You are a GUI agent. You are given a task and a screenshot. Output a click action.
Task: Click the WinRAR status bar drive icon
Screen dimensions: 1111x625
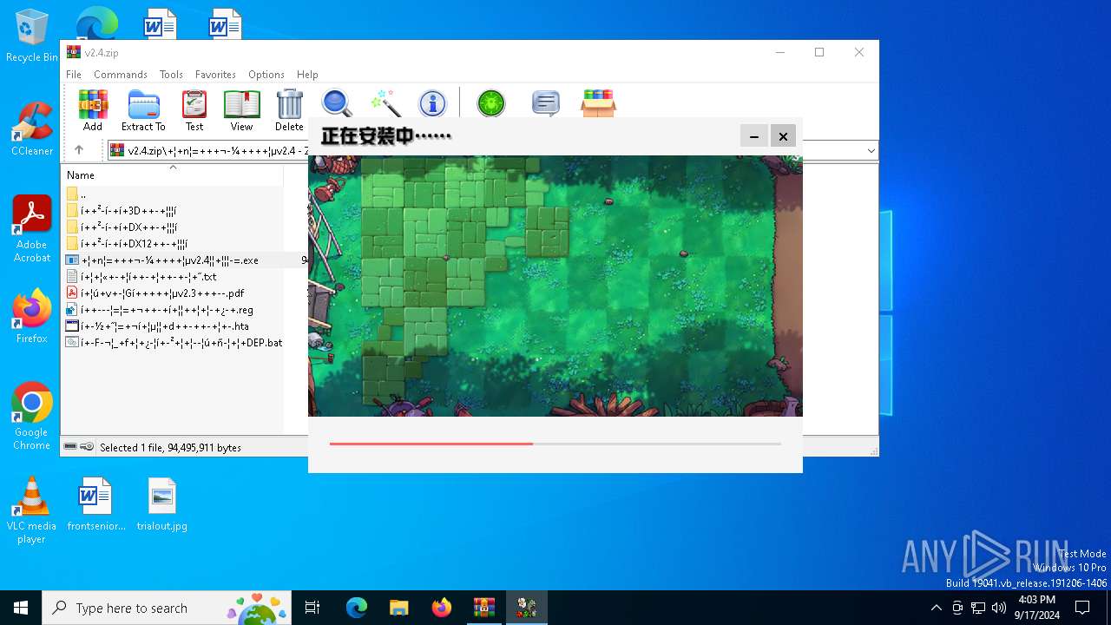[71, 447]
